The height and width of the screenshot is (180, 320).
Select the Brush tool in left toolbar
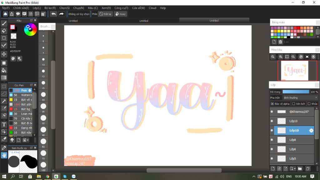[4, 23]
